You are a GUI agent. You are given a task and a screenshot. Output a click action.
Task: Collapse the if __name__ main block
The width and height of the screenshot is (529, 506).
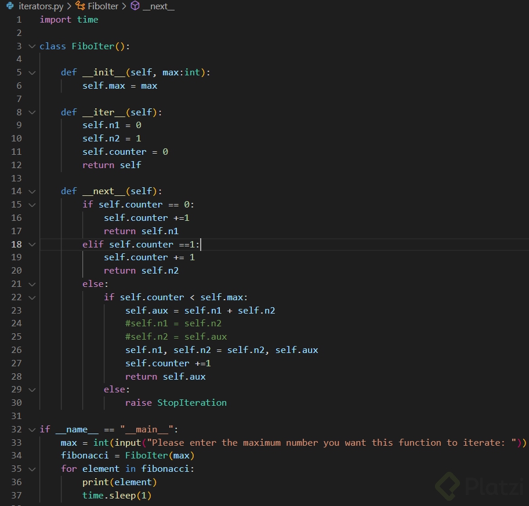pyautogui.click(x=32, y=429)
